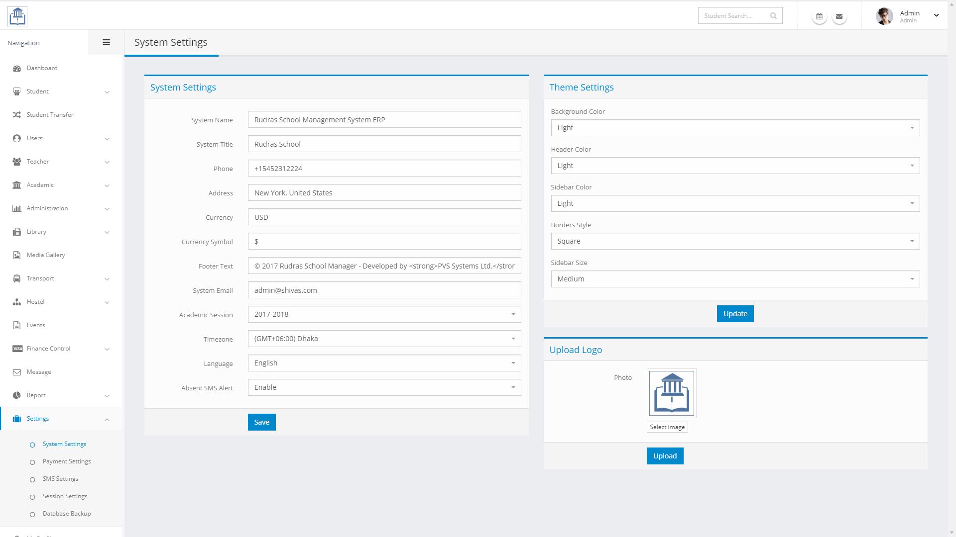Click the Update theme button
Image resolution: width=956 pixels, height=537 pixels.
[735, 314]
